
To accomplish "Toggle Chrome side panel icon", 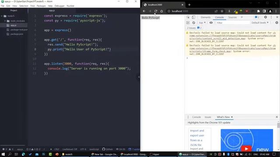I will coord(264,11).
